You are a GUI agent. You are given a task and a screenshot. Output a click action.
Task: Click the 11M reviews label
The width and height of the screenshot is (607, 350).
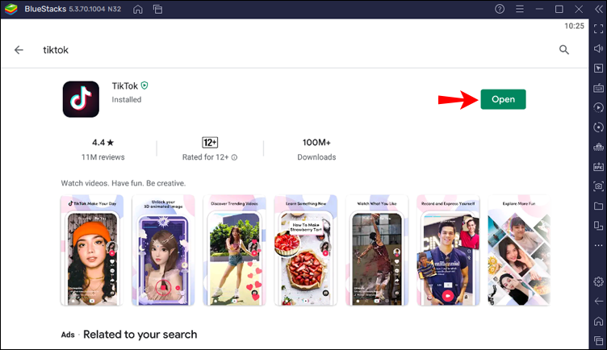point(103,157)
